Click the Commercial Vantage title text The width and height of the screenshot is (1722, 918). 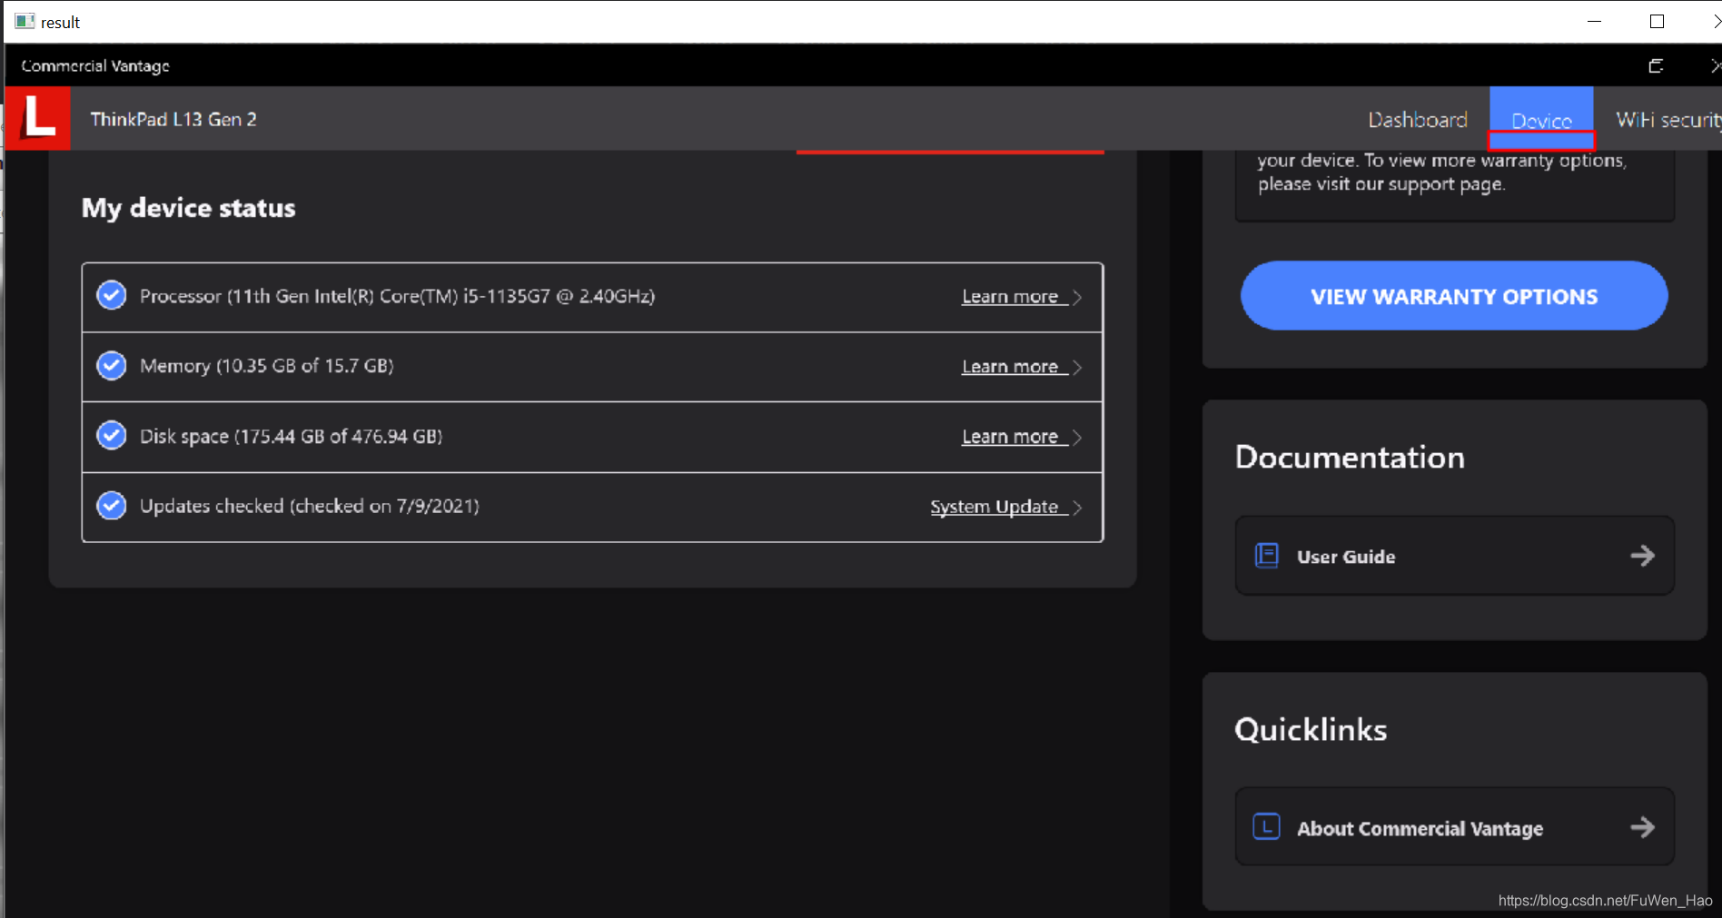(95, 65)
